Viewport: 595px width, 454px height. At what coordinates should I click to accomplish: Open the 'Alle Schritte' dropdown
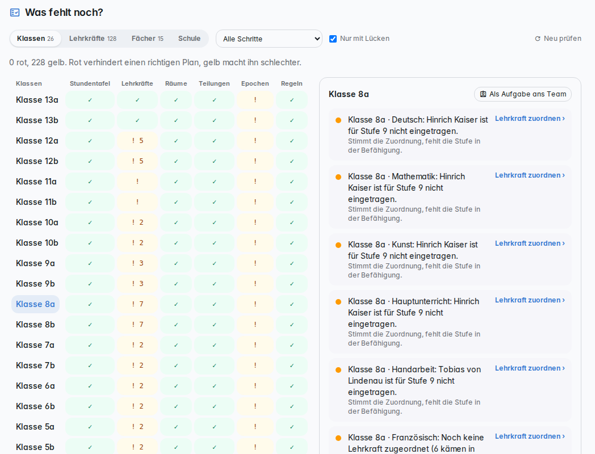(269, 39)
